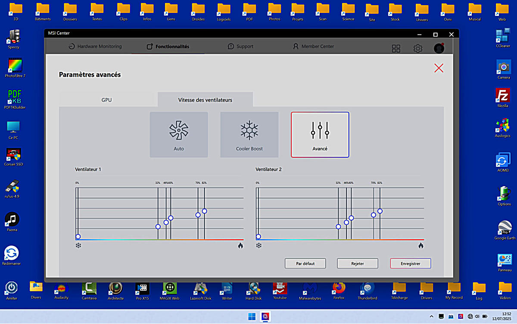
Task: Switch to the GPU tab
Action: click(106, 100)
